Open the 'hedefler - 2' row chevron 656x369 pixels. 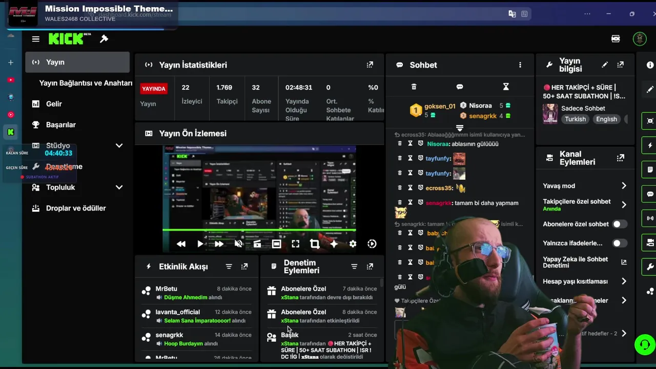(x=624, y=333)
